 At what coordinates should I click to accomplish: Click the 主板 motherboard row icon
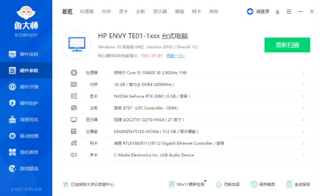(x=74, y=108)
